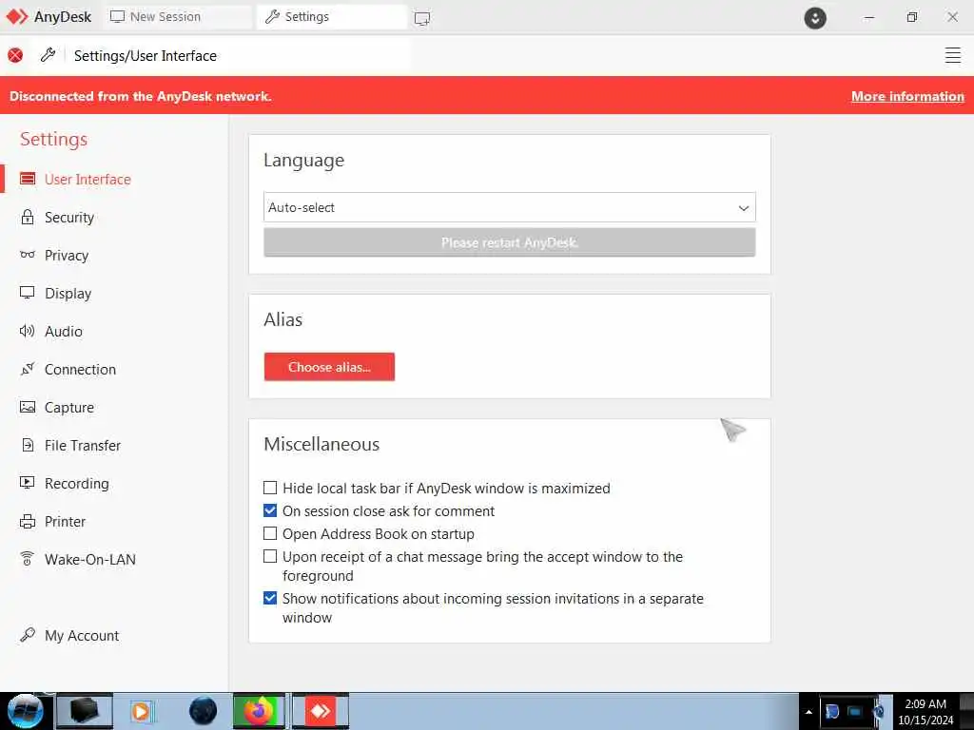Select Recording settings
The width and height of the screenshot is (974, 730).
76,483
